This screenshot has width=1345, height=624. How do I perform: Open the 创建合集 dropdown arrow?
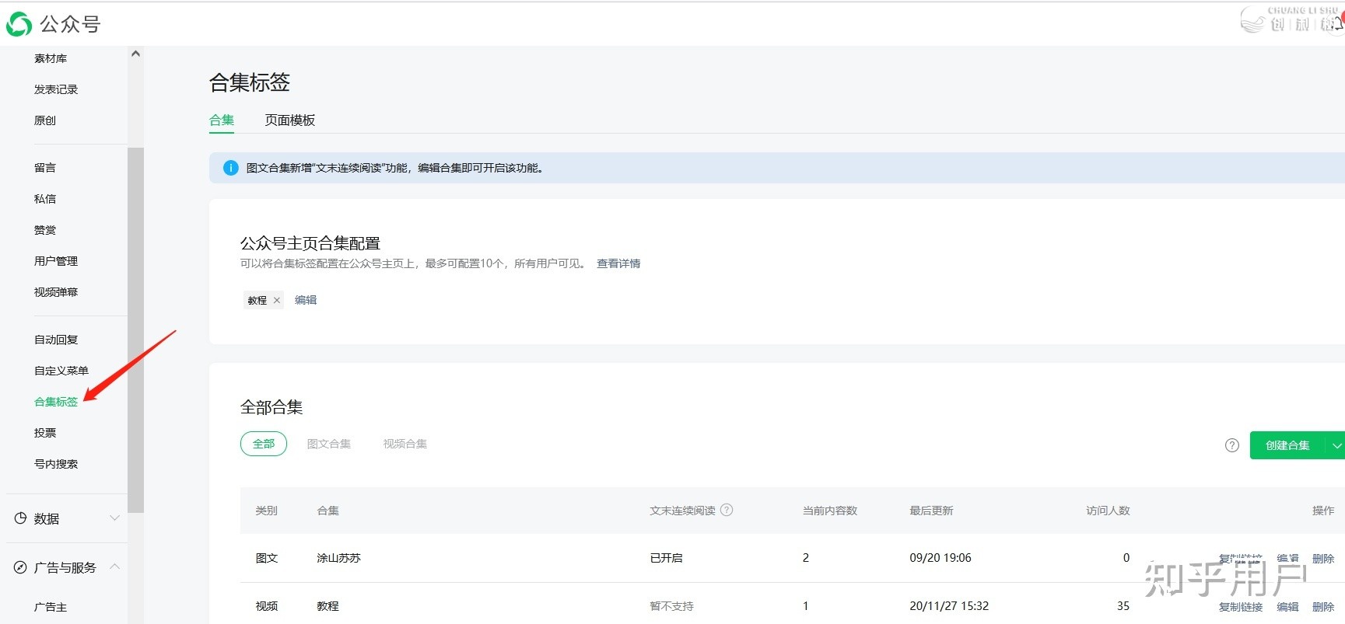pyautogui.click(x=1336, y=445)
